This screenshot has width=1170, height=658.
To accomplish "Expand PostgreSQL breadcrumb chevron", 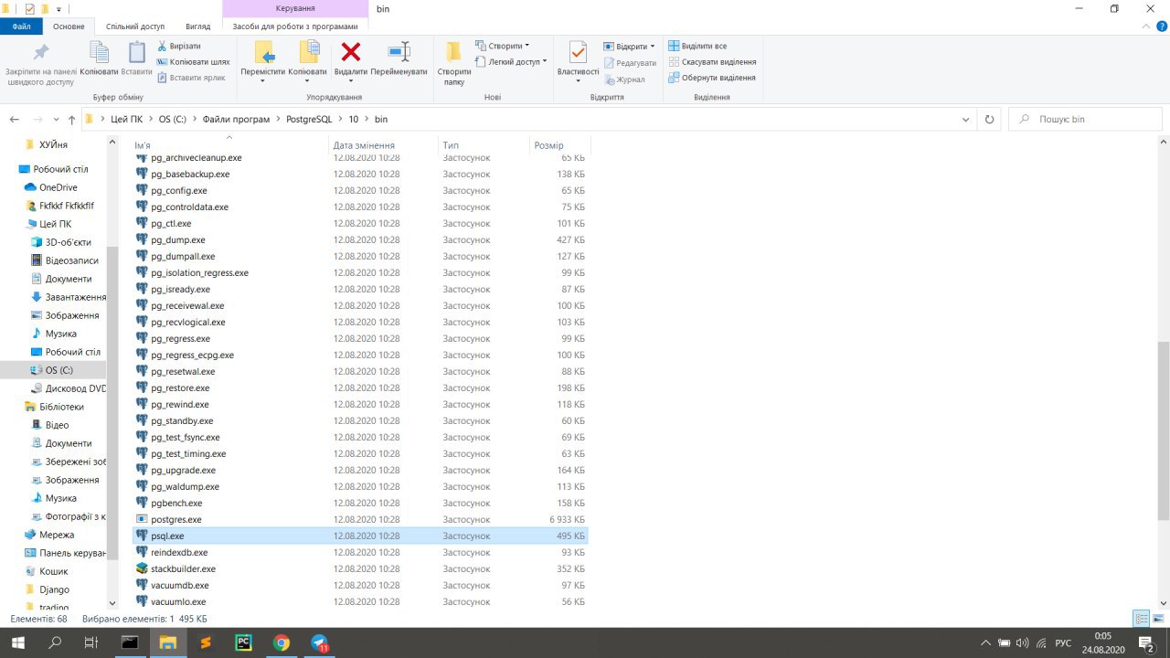I will pos(339,120).
